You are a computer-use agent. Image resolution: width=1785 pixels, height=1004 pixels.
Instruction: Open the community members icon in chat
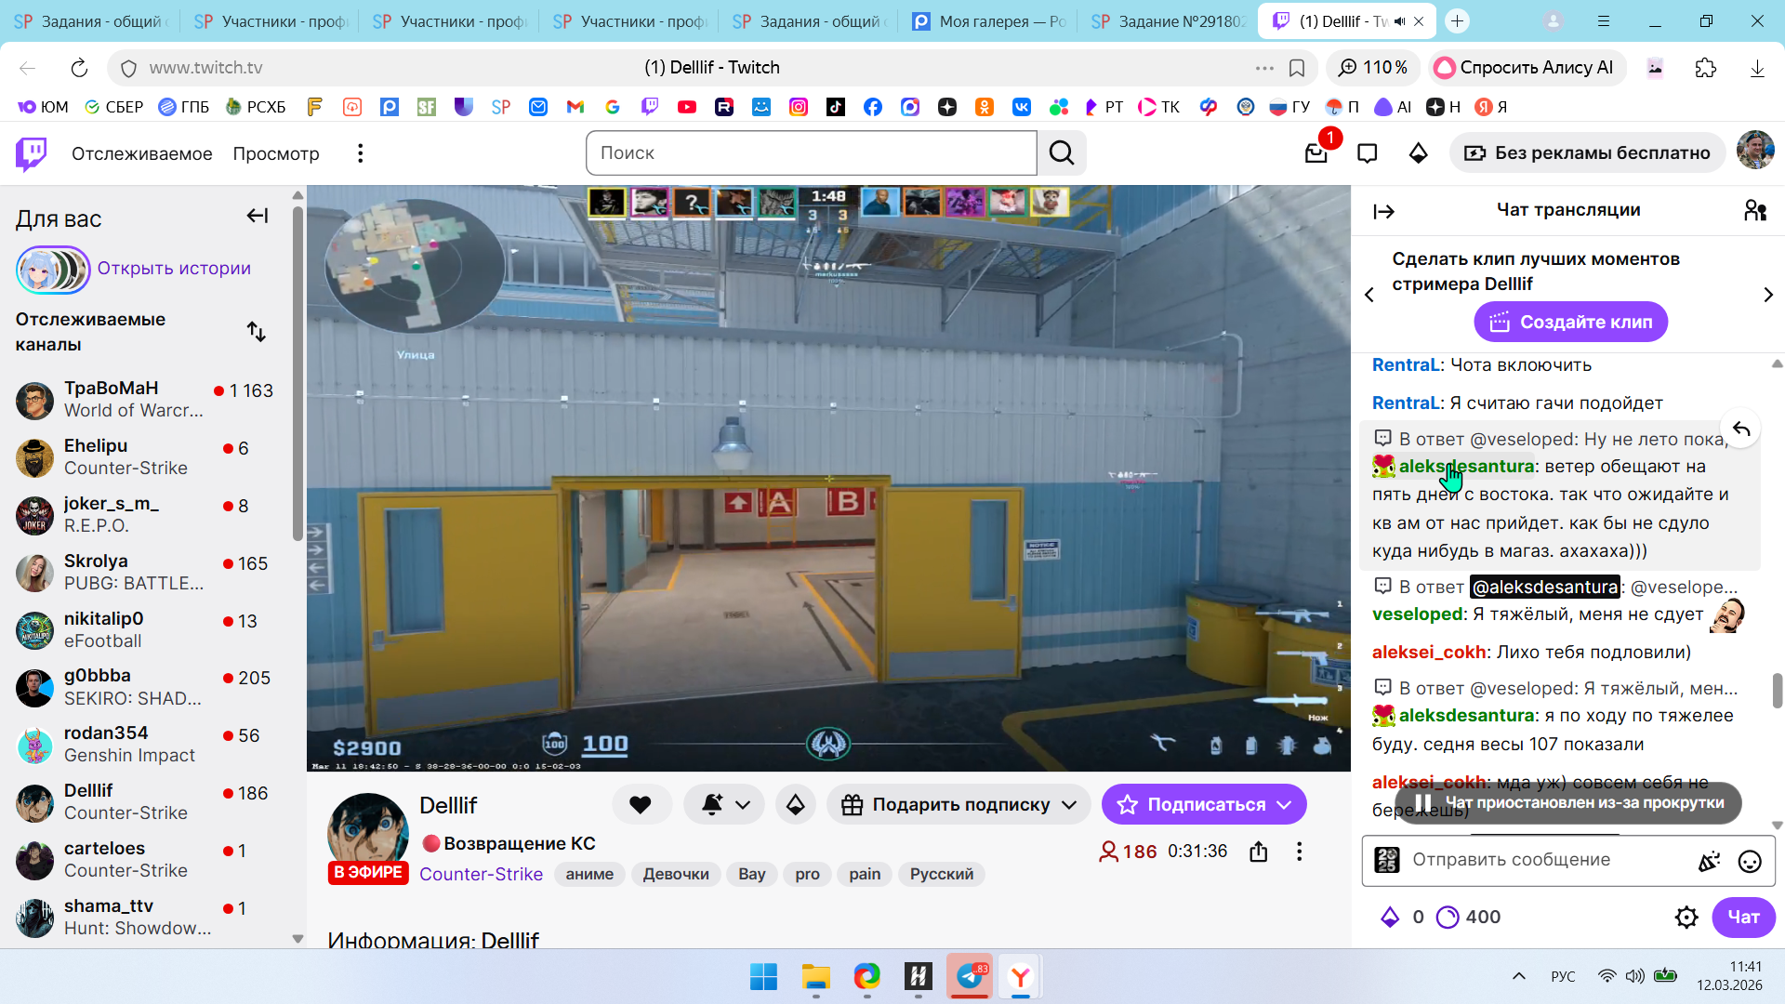coord(1755,211)
